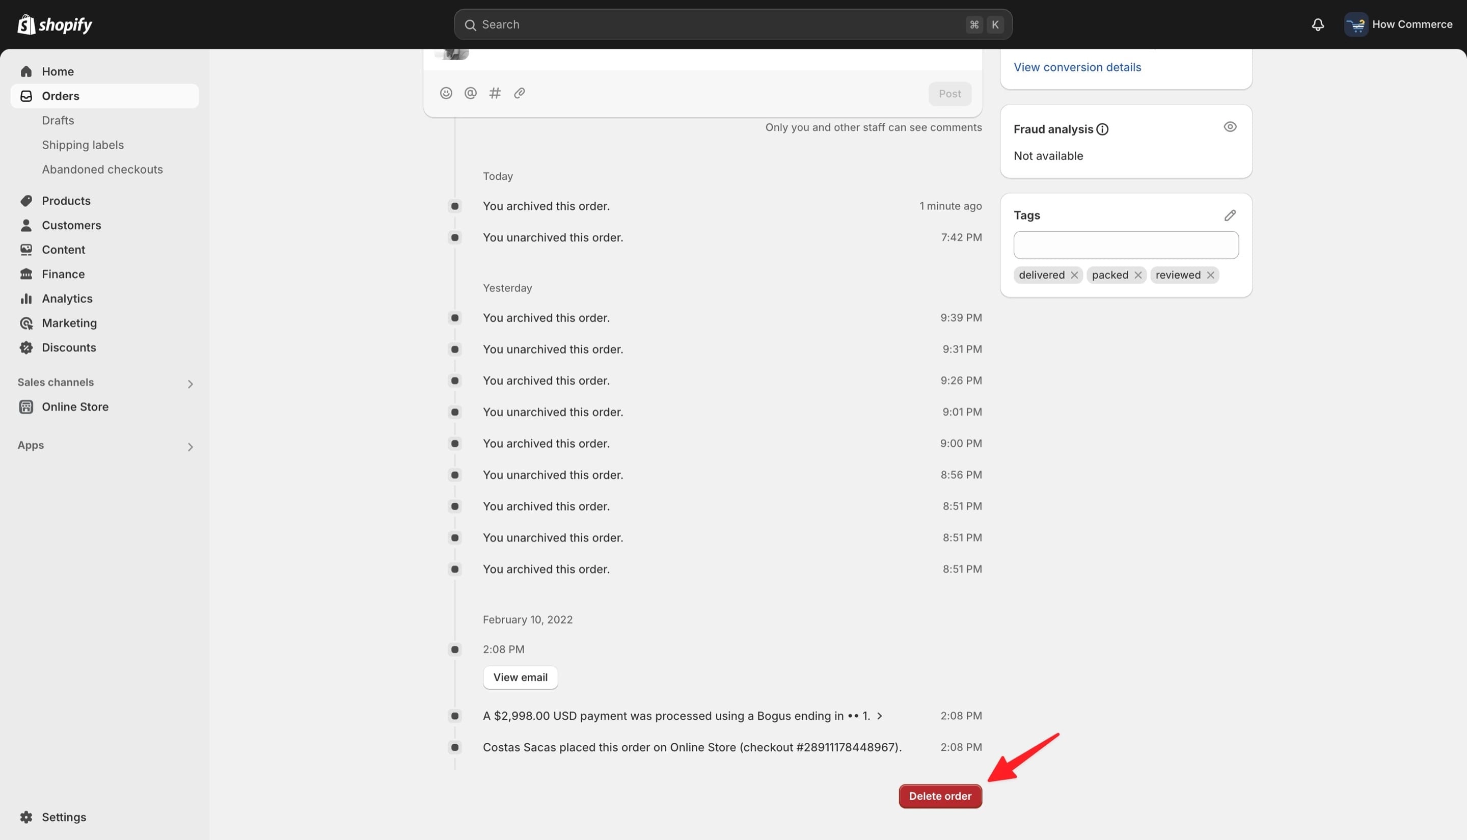This screenshot has height=840, width=1467.
Task: Click the View email button
Action: click(x=520, y=678)
